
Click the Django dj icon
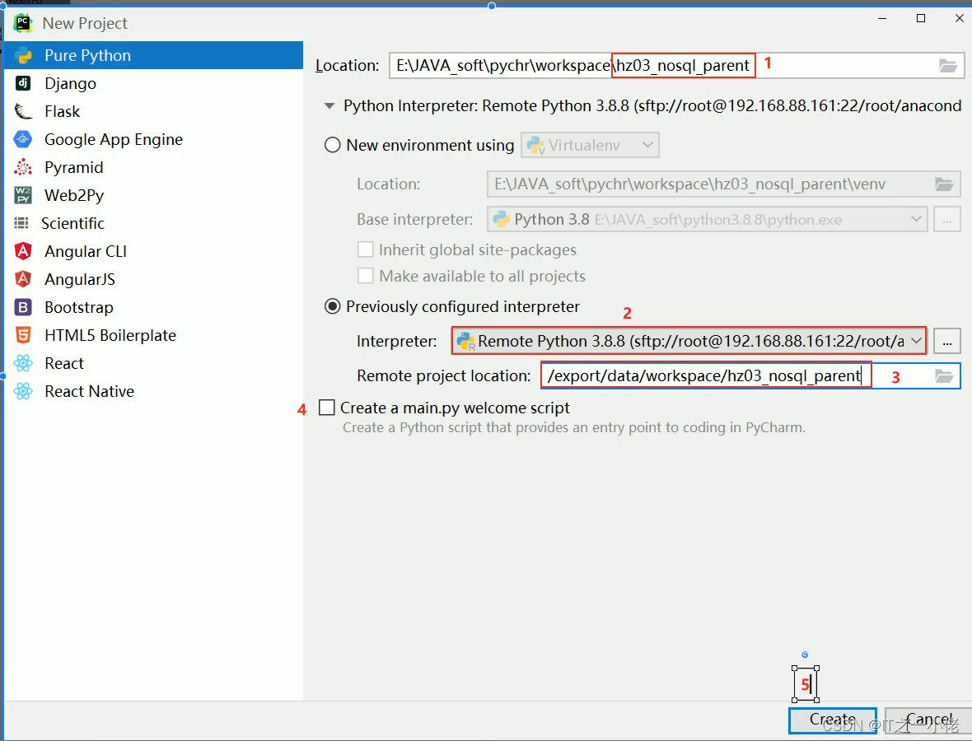tap(23, 83)
